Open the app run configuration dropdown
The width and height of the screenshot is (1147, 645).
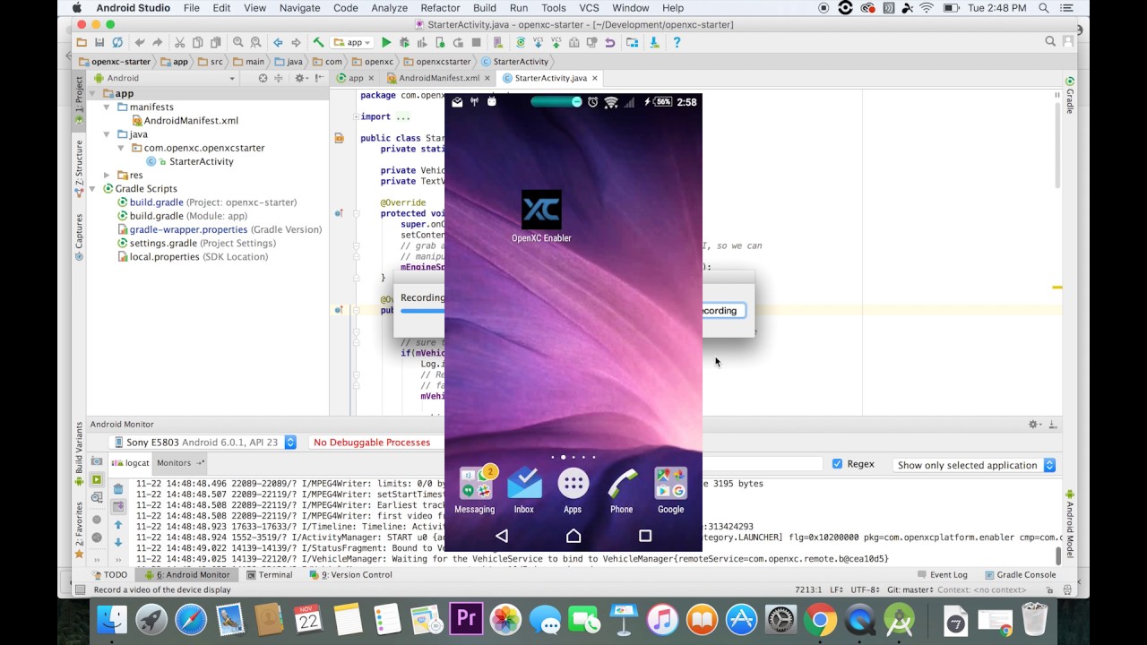(x=352, y=42)
